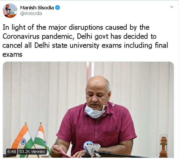This screenshot has width=179, height=159.
Task: Click the Indian flags in the video
Action: tap(31, 139)
